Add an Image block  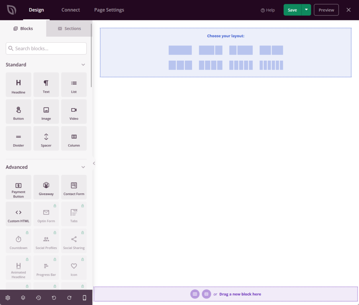click(x=46, y=112)
